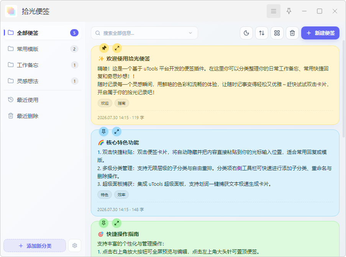Expand the 快捷操作指南 note fullscreen
The height and width of the screenshot is (257, 346).
(116, 223)
